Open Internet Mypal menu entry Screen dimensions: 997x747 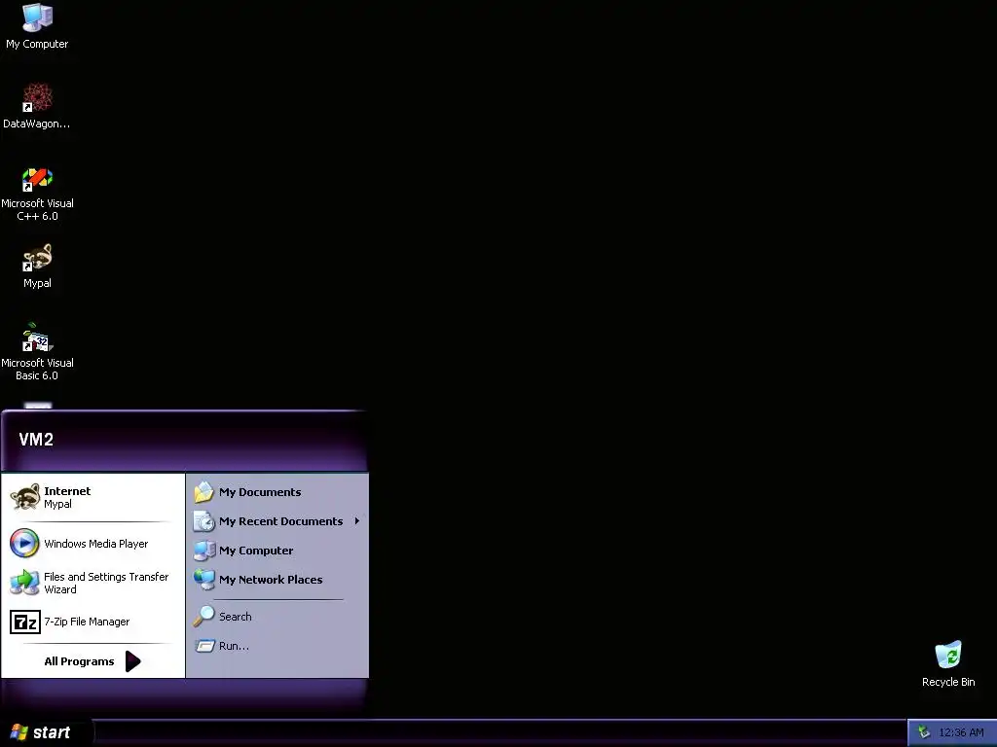(92, 497)
